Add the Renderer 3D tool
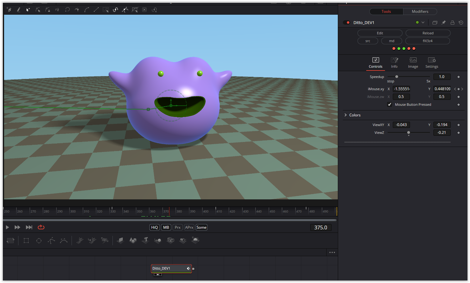 pyautogui.click(x=195, y=241)
